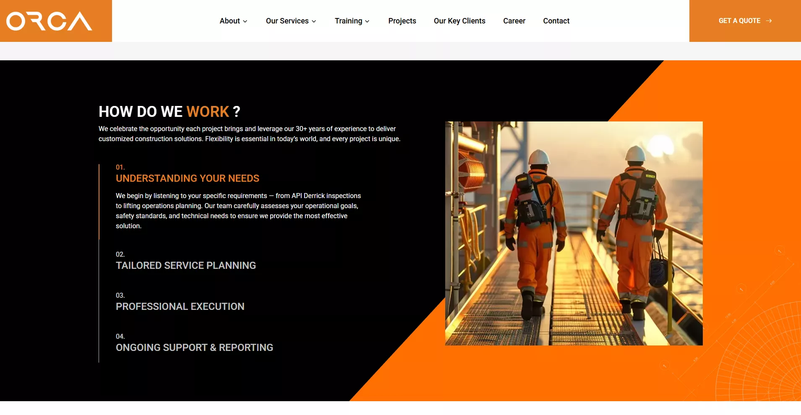Screen dimensions: 801x415
Task: Navigate to the Contact page
Action: [x=556, y=21]
